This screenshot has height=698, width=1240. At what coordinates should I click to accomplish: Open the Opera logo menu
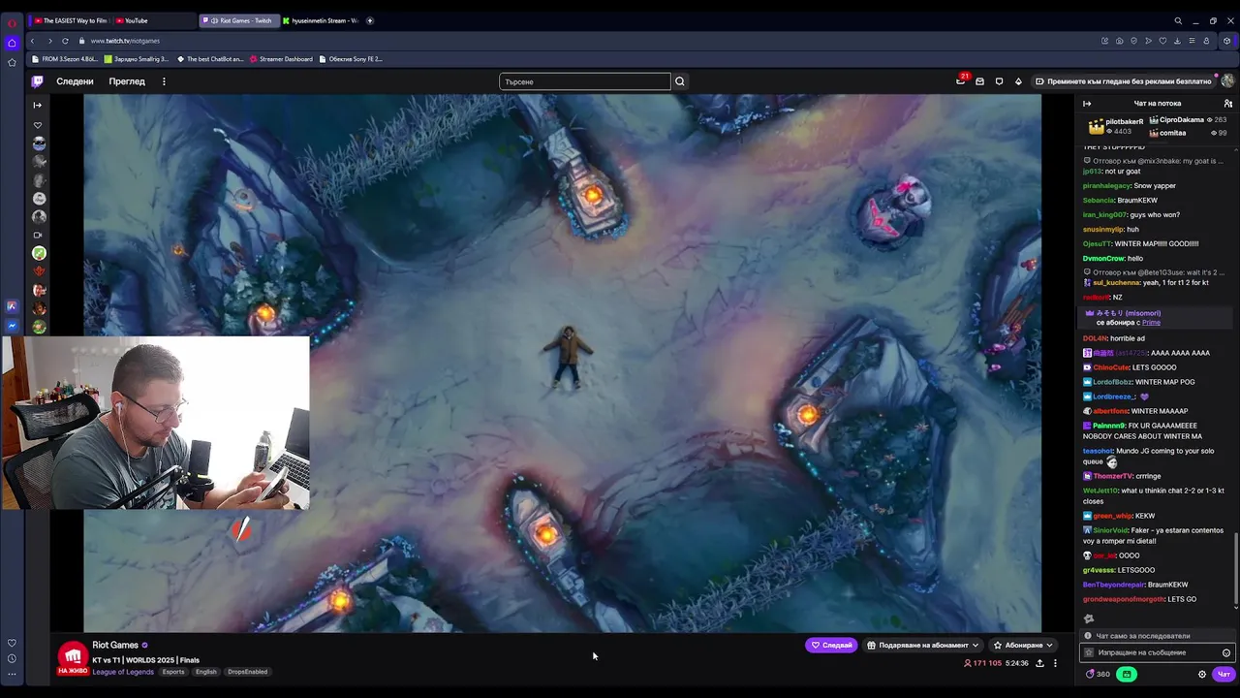coord(12,21)
